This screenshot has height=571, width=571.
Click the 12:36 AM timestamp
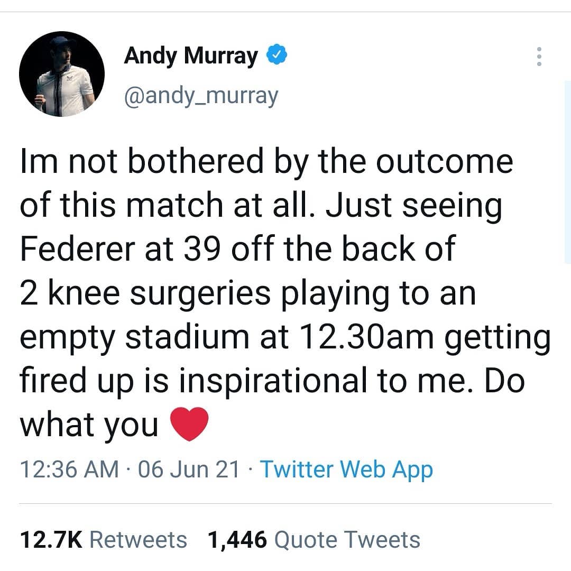point(69,469)
